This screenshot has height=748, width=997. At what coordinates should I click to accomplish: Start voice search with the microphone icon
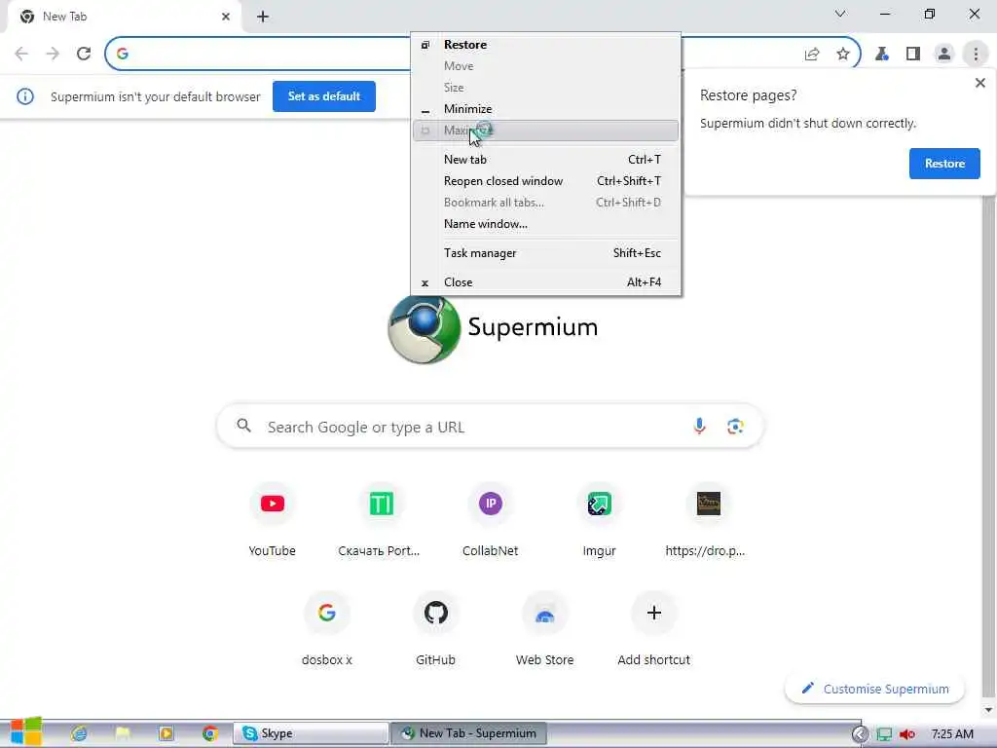pos(699,427)
